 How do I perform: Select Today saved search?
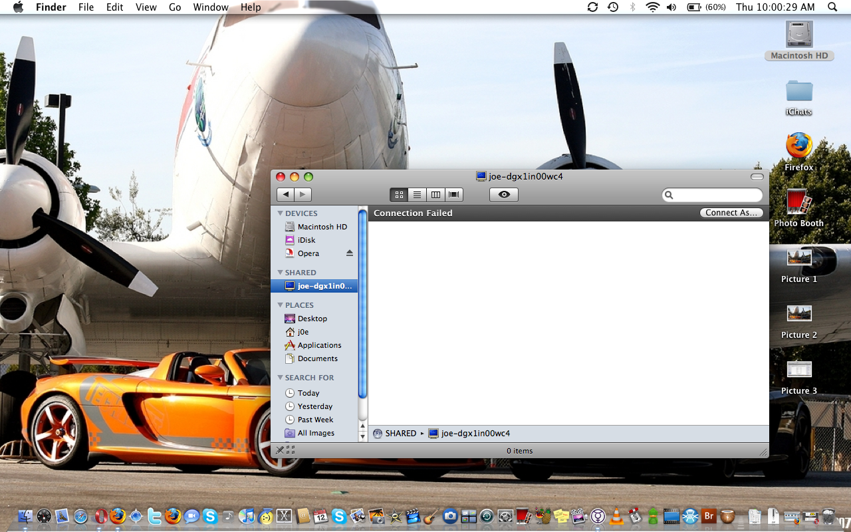point(314,393)
